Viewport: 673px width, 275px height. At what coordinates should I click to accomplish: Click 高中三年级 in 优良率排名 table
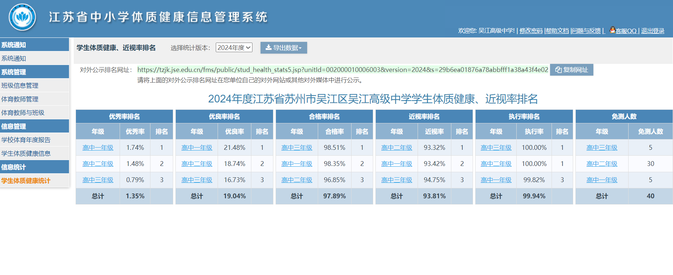(197, 180)
